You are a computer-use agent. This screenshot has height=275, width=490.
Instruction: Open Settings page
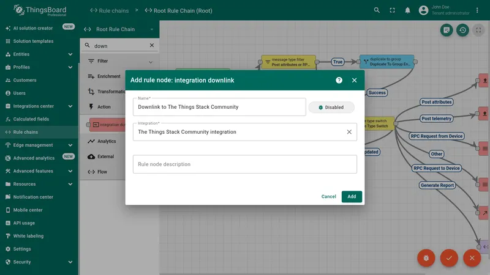39,249
